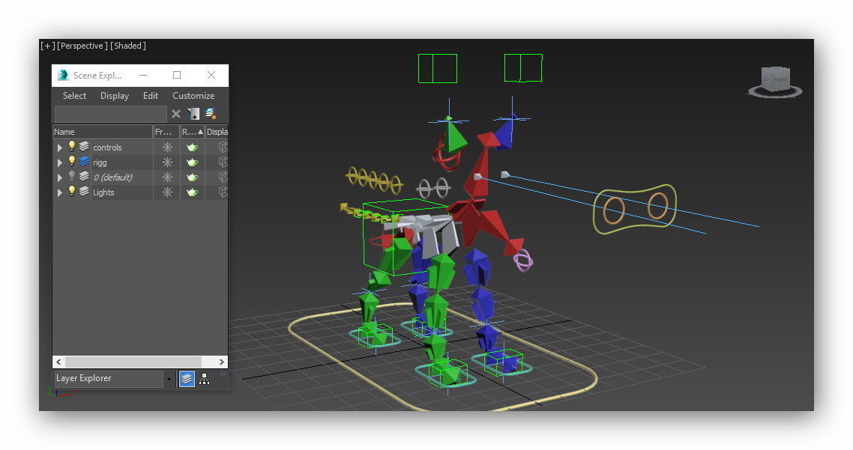Hide the rigg layer via its lightbulb
This screenshot has width=853, height=450.
pyautogui.click(x=72, y=162)
